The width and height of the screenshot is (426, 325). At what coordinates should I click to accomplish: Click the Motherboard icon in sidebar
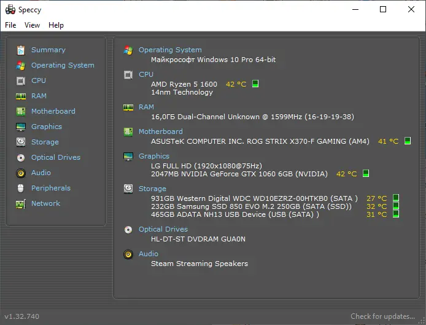(21, 111)
